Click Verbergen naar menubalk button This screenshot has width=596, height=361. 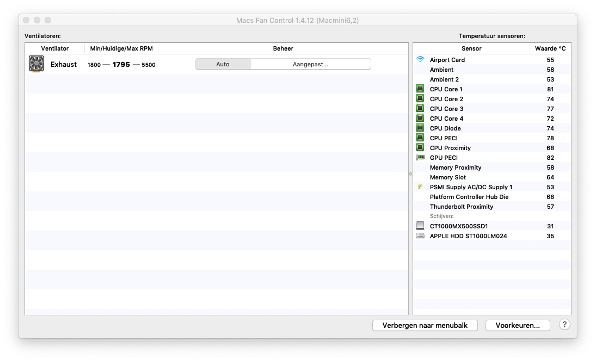(425, 325)
